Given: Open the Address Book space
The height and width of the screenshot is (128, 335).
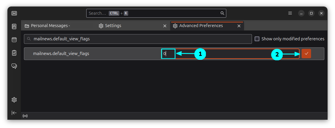Looking at the screenshot, I should tap(14, 26).
